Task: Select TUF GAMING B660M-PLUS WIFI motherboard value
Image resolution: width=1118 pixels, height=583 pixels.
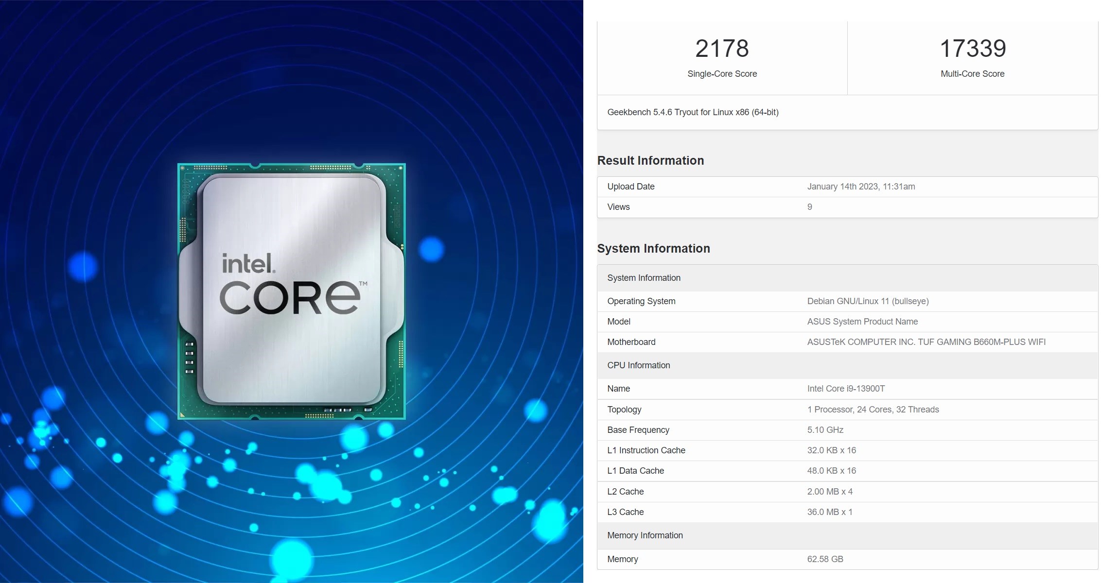Action: click(x=926, y=342)
